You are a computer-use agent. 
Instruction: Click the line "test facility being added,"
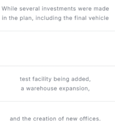(55, 79)
